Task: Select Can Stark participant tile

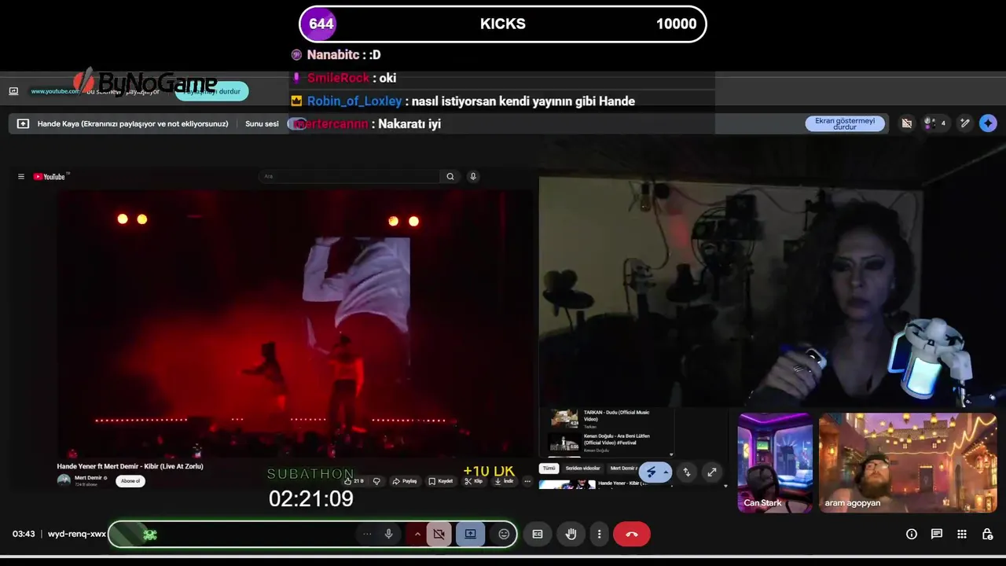Action: click(x=775, y=463)
